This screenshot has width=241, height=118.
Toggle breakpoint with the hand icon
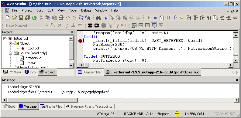point(222,18)
